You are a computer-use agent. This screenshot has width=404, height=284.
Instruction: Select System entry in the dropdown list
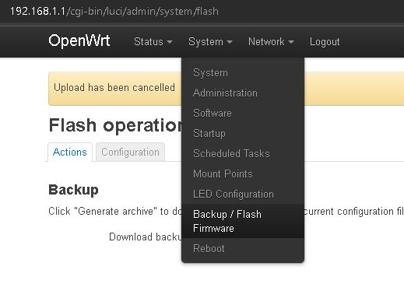243,73
